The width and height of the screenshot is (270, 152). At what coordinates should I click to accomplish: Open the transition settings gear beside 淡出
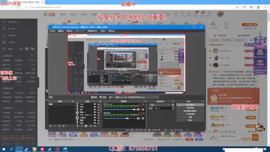point(173,105)
